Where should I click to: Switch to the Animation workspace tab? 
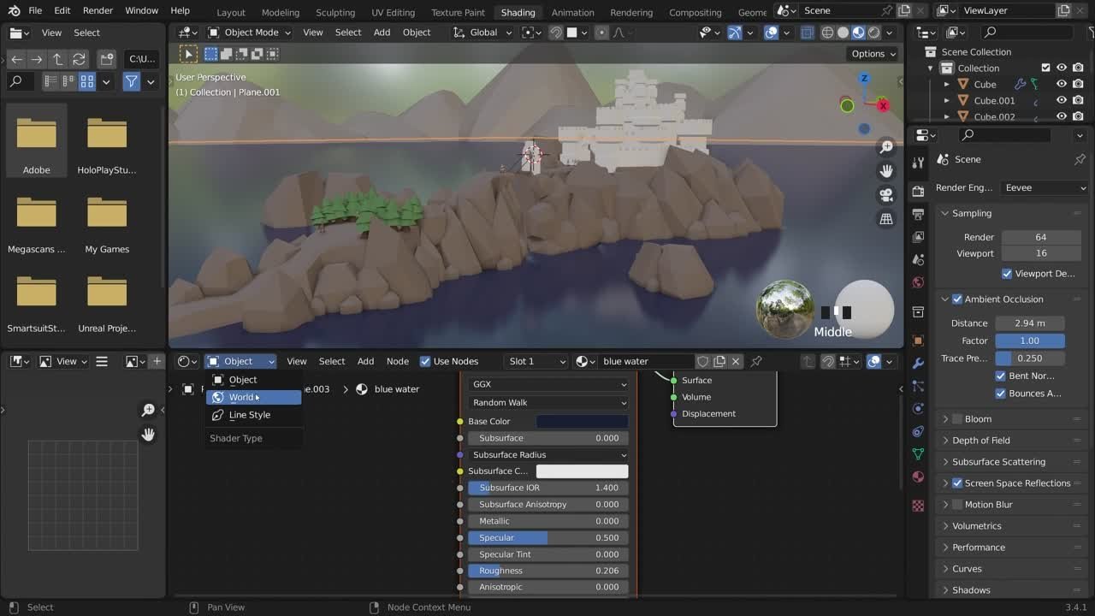pos(572,12)
